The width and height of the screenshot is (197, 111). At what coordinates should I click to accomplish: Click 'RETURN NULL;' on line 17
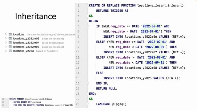coord(107,88)
